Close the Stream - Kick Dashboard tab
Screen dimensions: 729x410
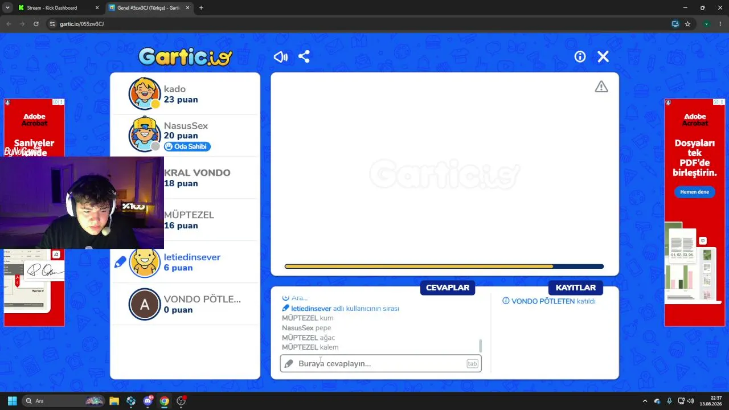[97, 8]
